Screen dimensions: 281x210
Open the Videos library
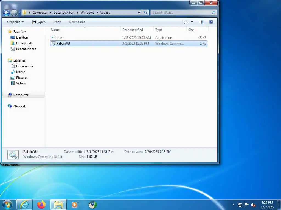click(x=21, y=83)
